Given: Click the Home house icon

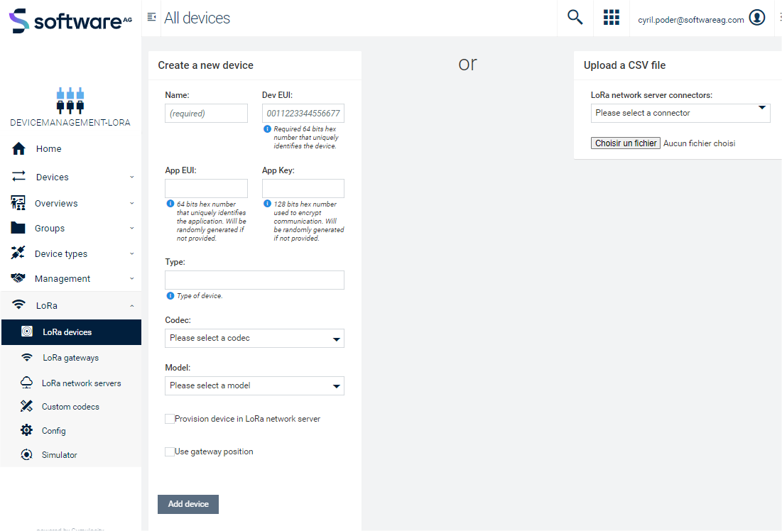Looking at the screenshot, I should coord(19,148).
